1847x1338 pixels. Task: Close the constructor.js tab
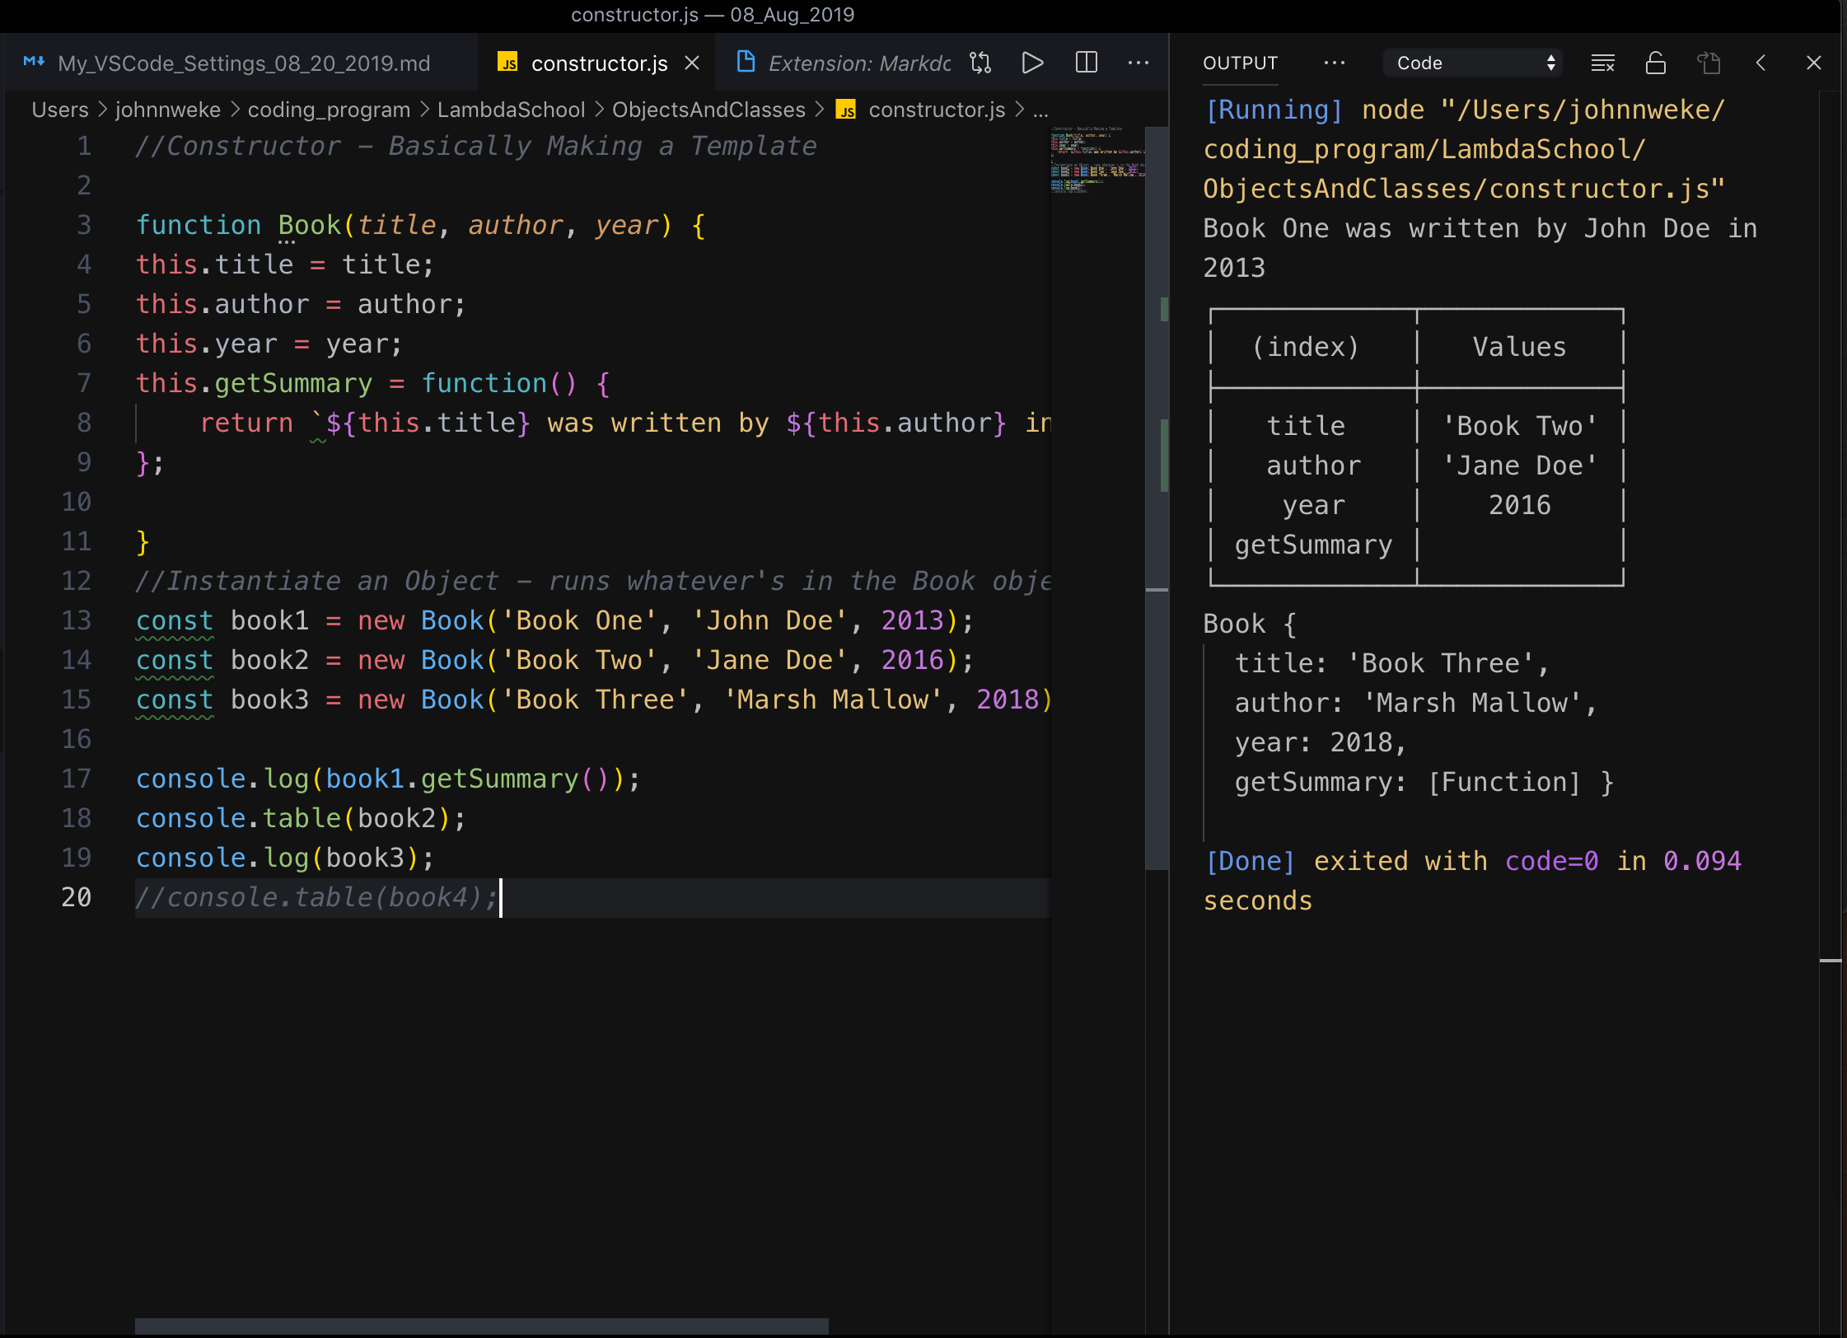point(692,63)
